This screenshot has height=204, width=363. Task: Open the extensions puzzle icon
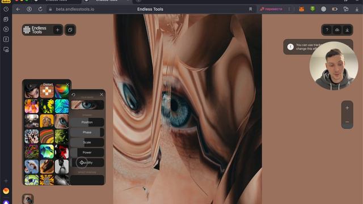point(346,9)
